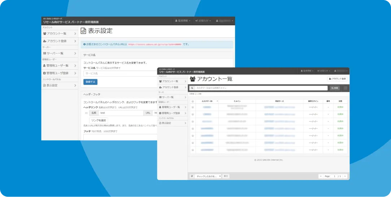
Task: Check the first account row's checkbox
Action: (192, 107)
